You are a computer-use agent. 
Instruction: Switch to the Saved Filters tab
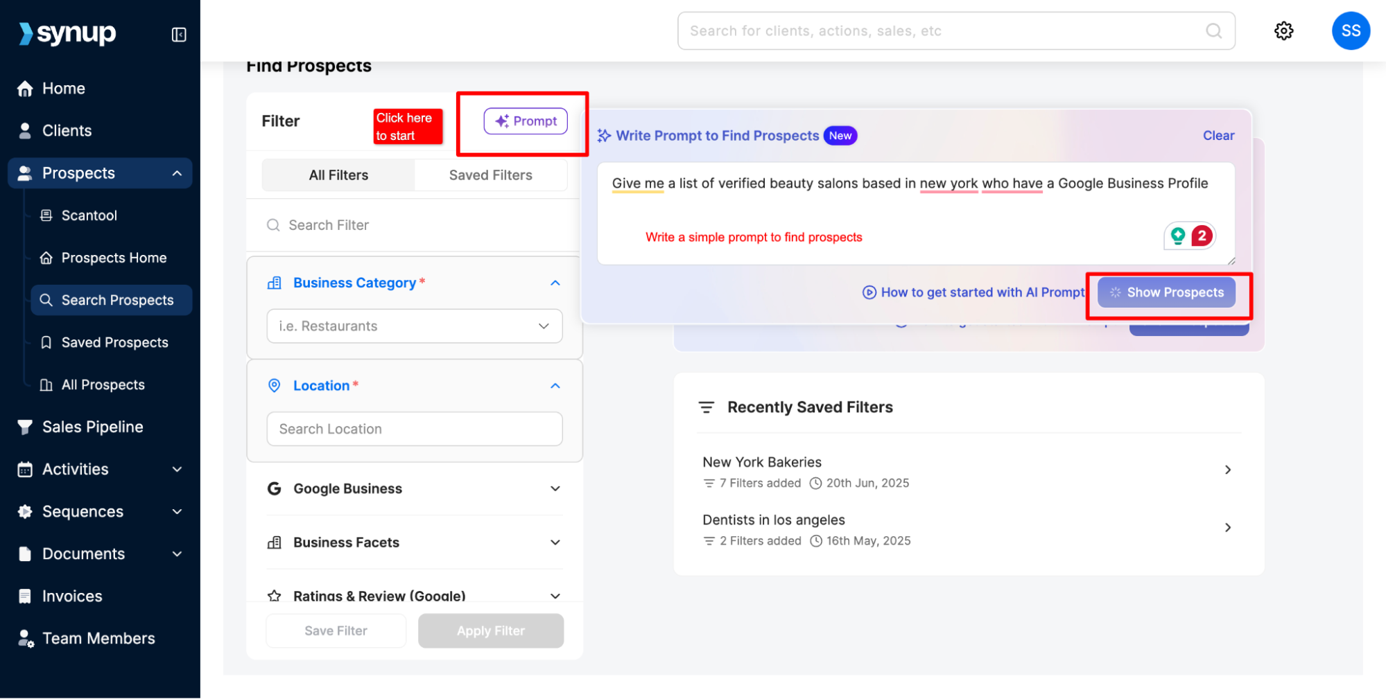(x=490, y=175)
